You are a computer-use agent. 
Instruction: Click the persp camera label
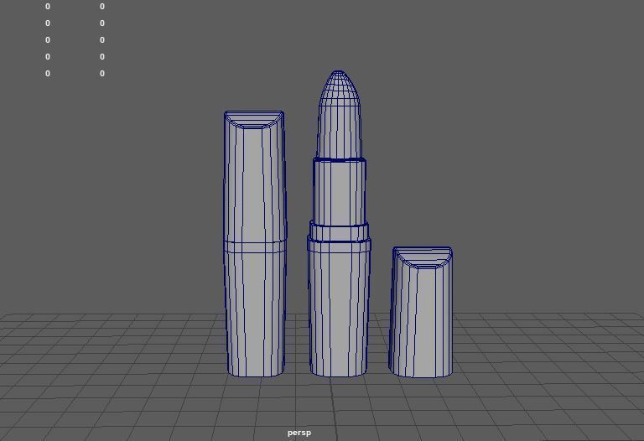[299, 433]
